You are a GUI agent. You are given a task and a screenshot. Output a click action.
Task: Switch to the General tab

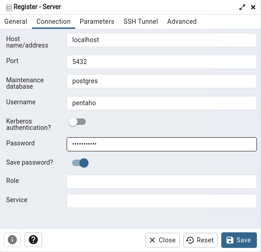click(x=16, y=21)
